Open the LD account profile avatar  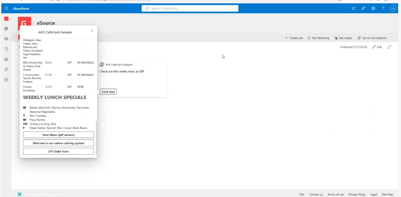[x=393, y=9]
